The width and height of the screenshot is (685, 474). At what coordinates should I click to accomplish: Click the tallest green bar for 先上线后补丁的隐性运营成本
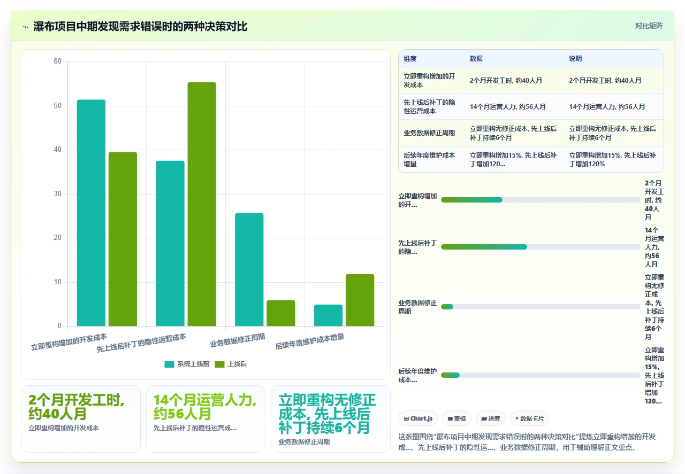[202, 204]
